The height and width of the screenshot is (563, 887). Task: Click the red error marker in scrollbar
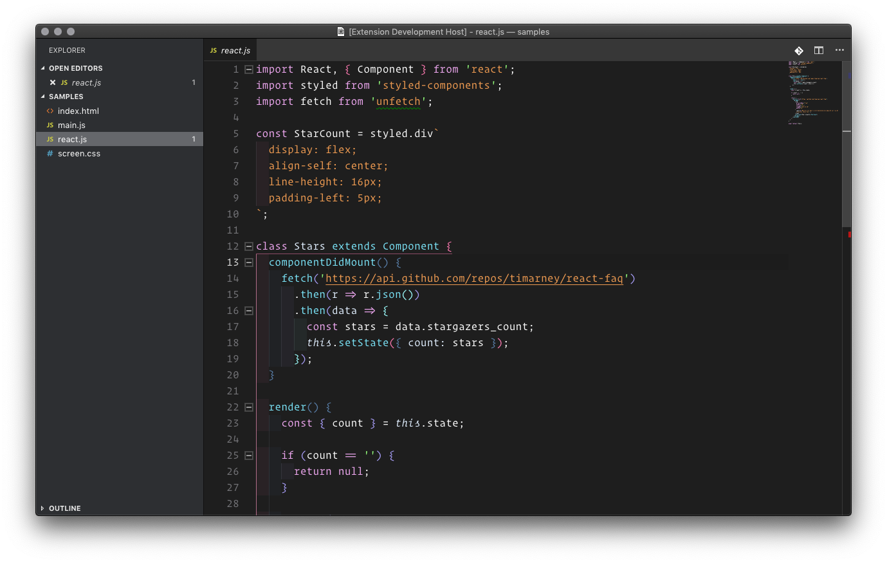[849, 235]
